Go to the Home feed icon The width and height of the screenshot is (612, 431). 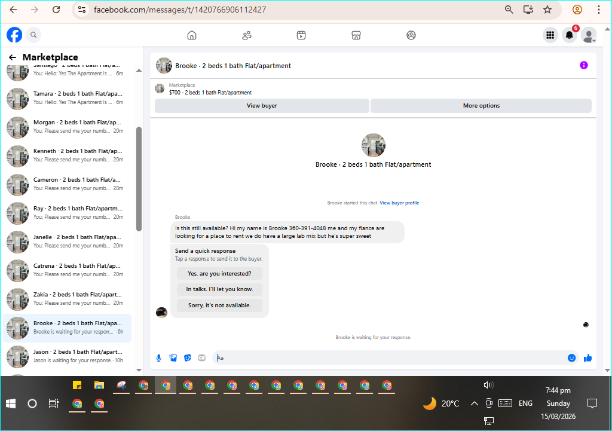[192, 35]
